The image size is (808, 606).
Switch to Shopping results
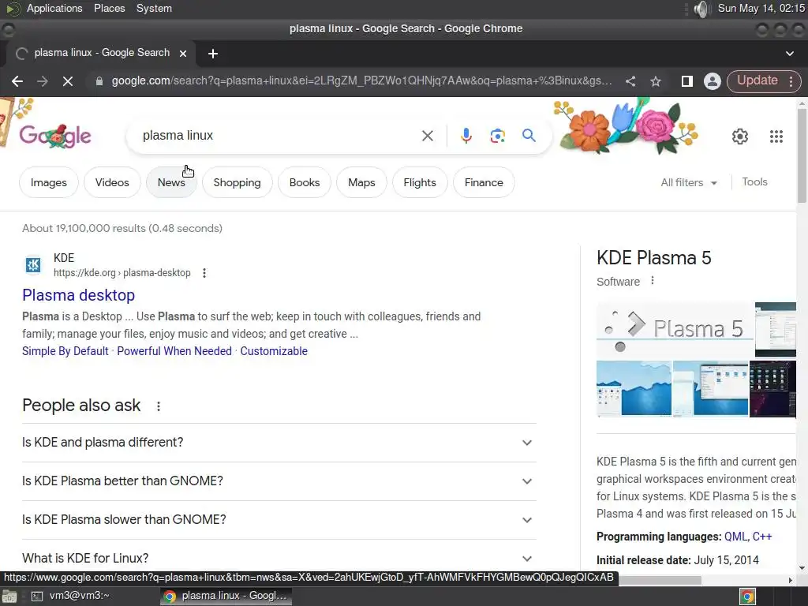pyautogui.click(x=237, y=182)
